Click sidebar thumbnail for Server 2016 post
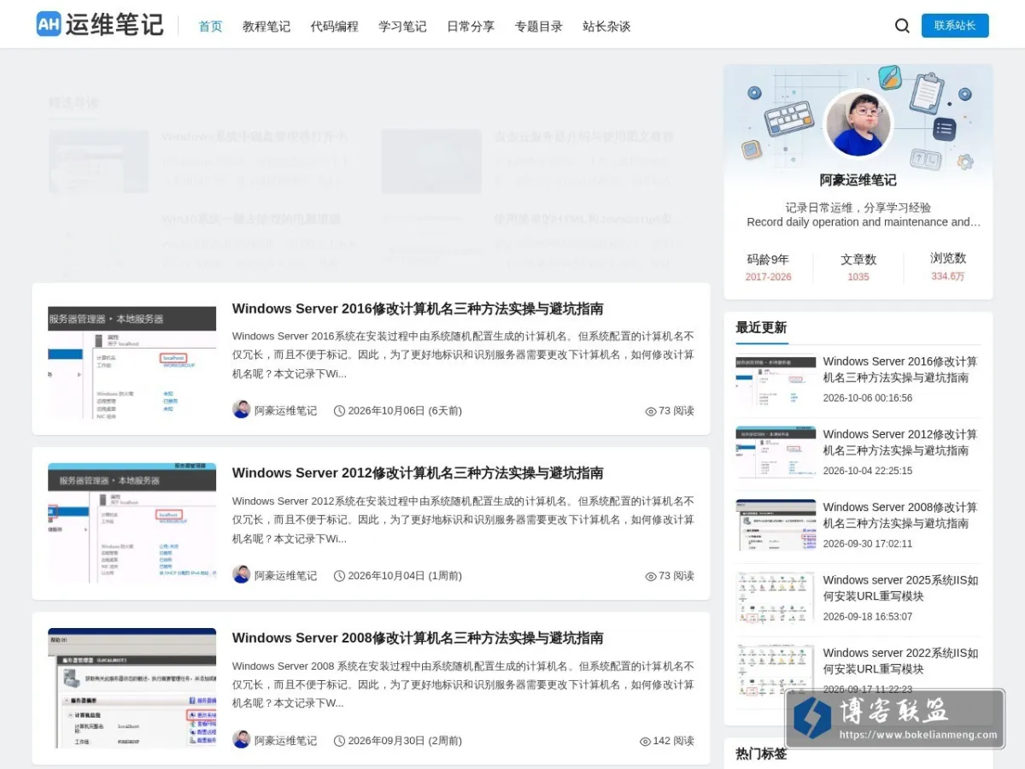 (x=776, y=381)
